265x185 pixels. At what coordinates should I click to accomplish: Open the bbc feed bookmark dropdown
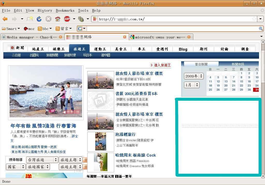(45, 29)
